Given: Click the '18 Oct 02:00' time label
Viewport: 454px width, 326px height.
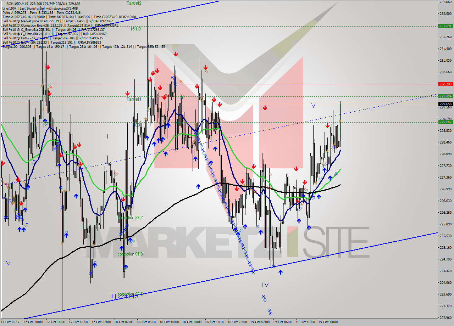Looking at the screenshot, I should click(124, 322).
